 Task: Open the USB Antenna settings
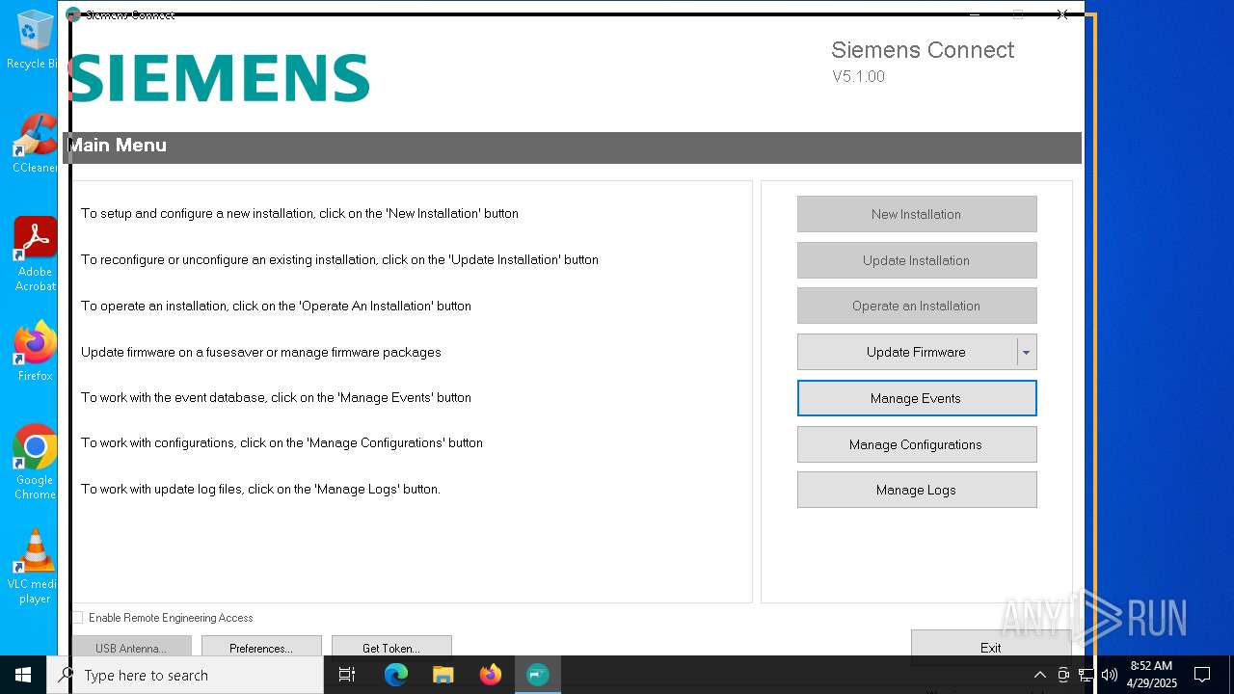pos(131,646)
